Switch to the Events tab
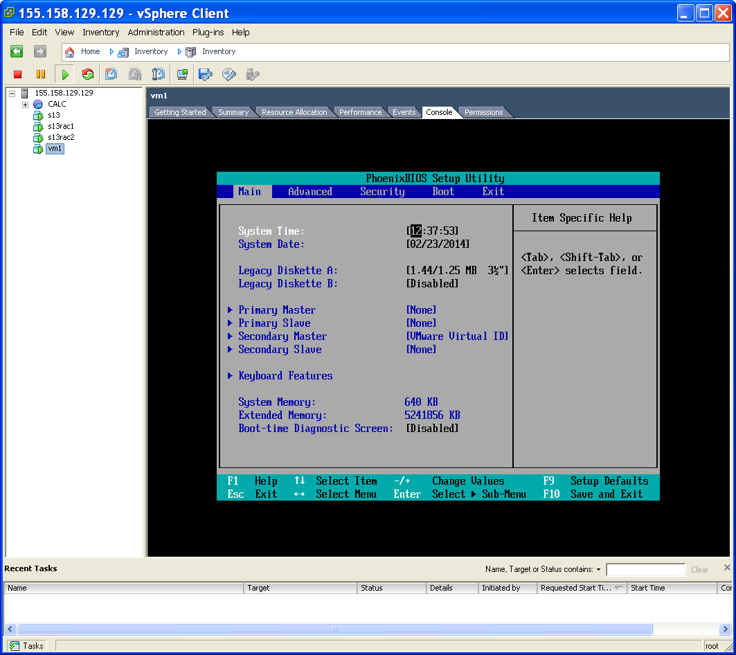This screenshot has height=655, width=736. coord(404,112)
